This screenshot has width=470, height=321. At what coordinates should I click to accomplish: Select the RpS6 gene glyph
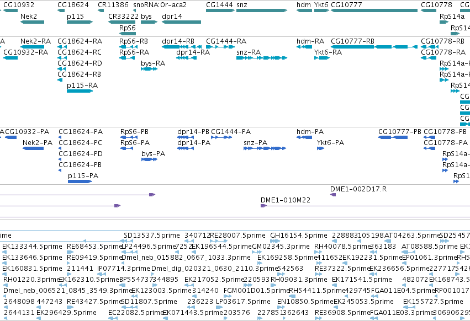coord(128,34)
